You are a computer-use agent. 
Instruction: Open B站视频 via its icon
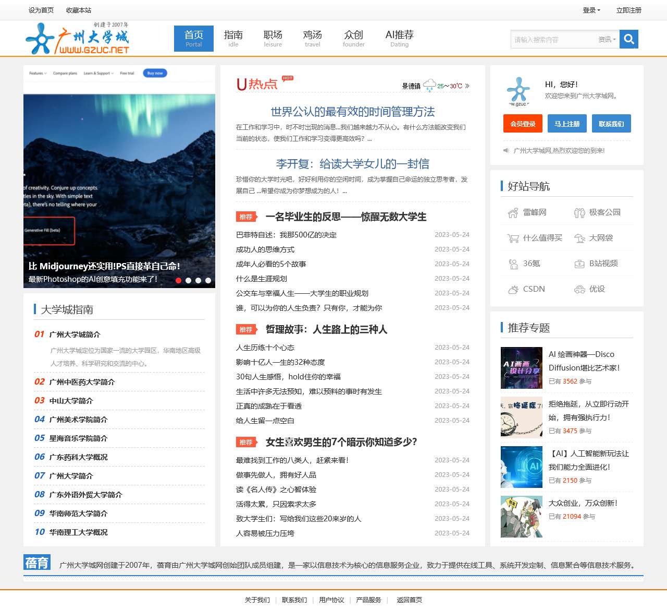pyautogui.click(x=579, y=264)
